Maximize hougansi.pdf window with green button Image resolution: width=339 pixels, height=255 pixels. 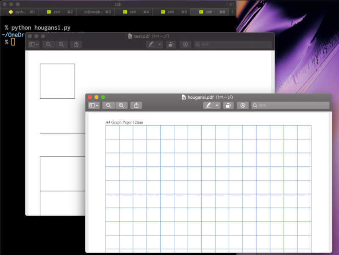click(x=103, y=97)
